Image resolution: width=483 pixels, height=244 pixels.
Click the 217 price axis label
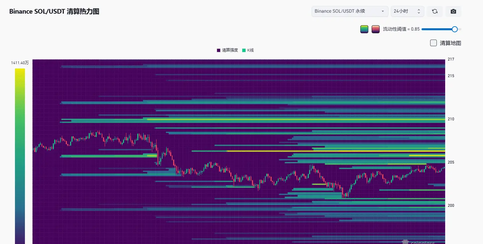coord(451,59)
